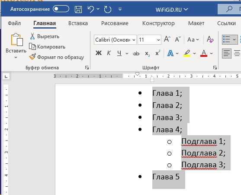The width and height of the screenshot is (241, 195).
Task: Switch to the Вставка tab
Action: click(78, 23)
